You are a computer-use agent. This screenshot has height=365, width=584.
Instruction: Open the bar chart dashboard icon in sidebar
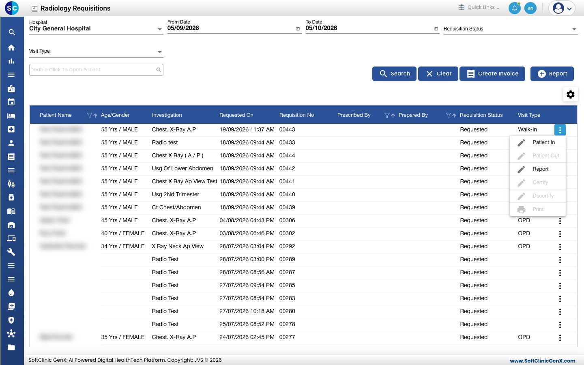(x=11, y=61)
